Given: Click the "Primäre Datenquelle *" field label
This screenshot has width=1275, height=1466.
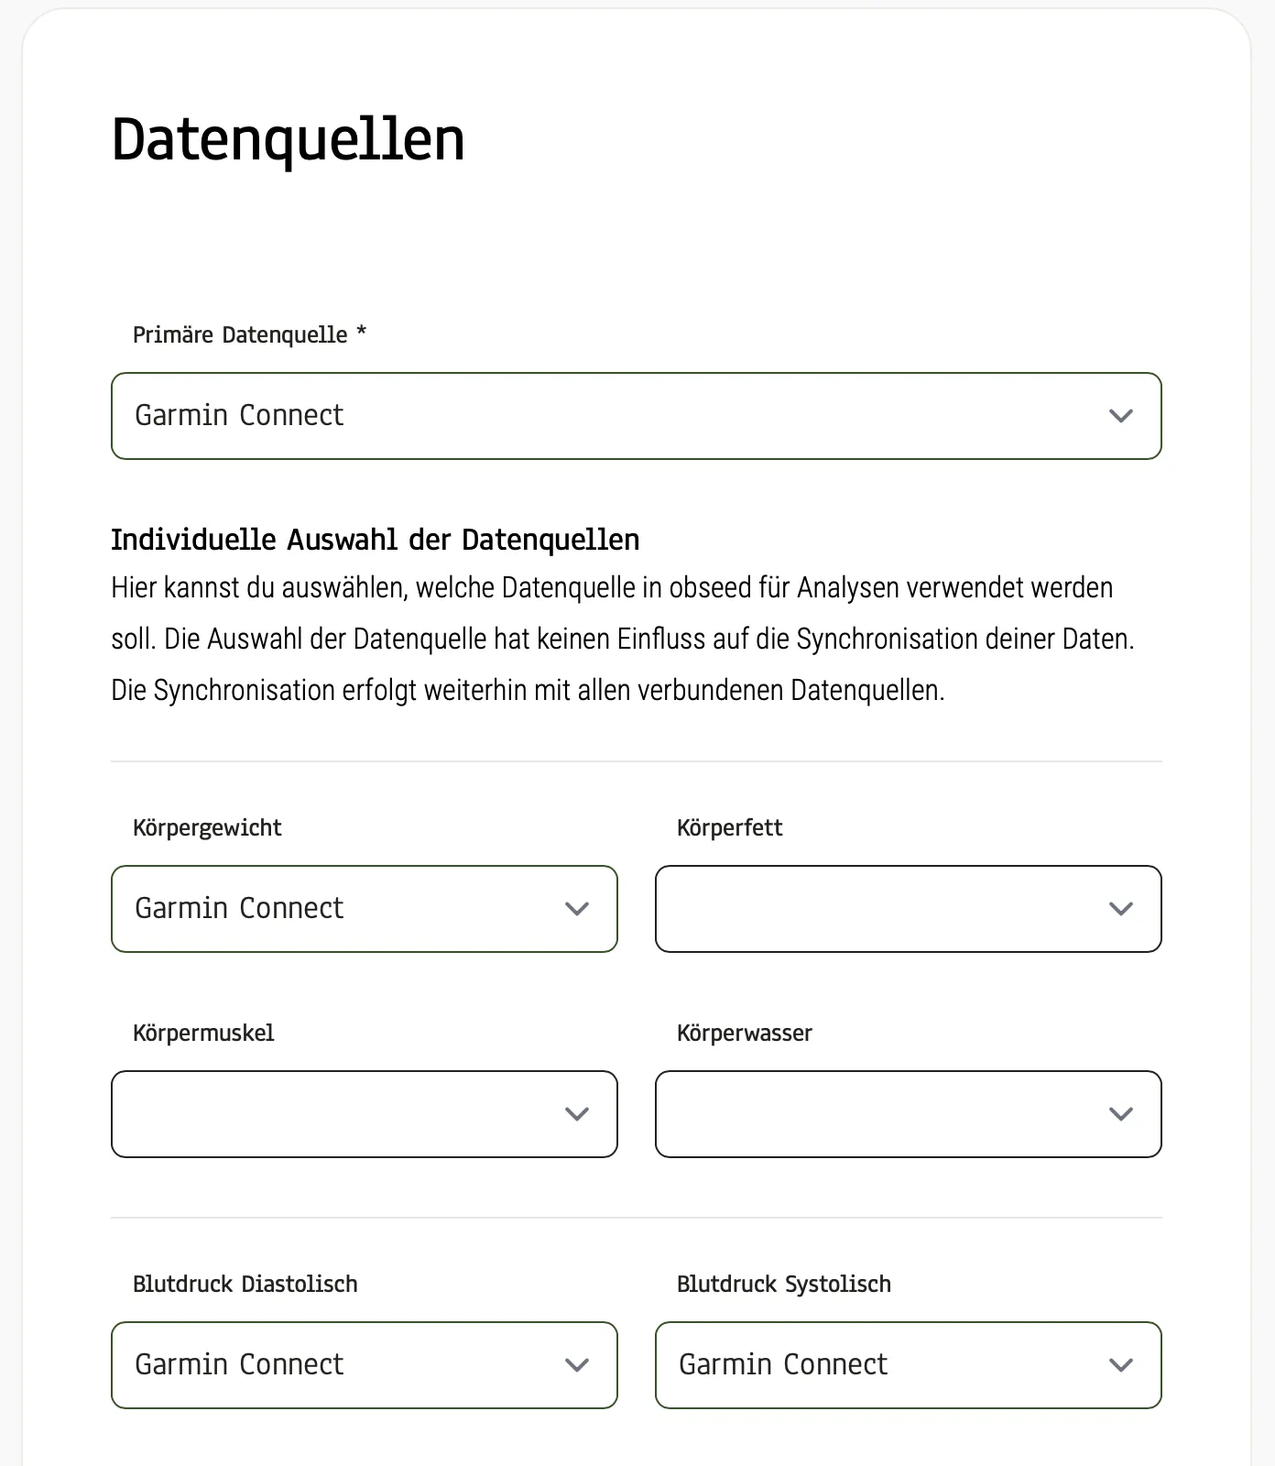Looking at the screenshot, I should pos(249,335).
